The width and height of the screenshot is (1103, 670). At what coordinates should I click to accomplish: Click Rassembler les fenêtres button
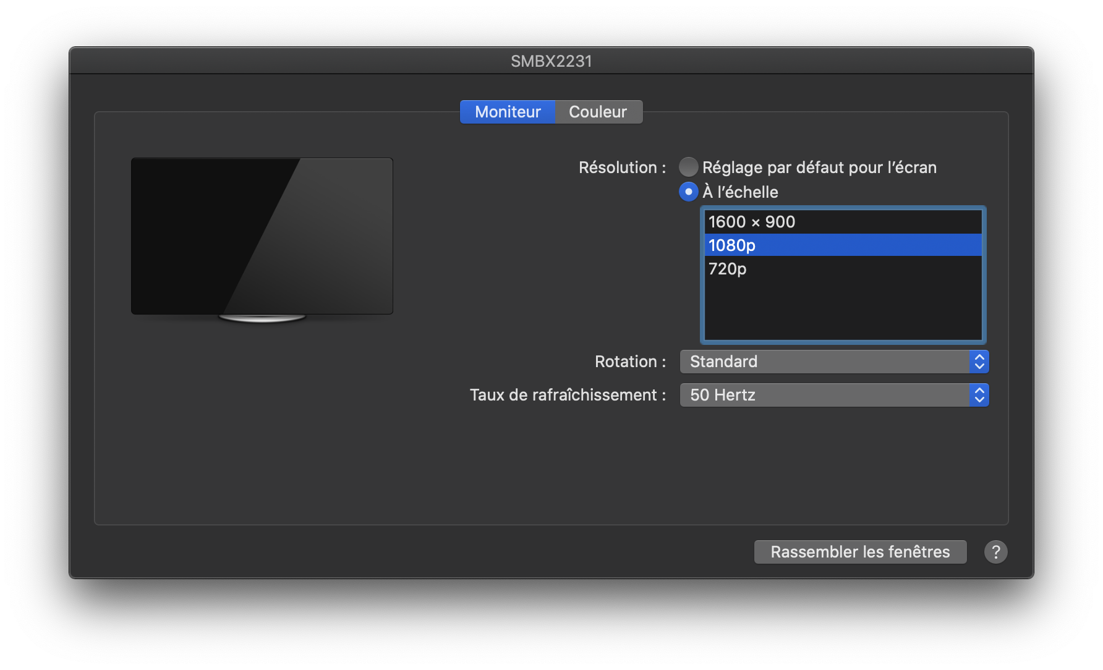(x=860, y=552)
